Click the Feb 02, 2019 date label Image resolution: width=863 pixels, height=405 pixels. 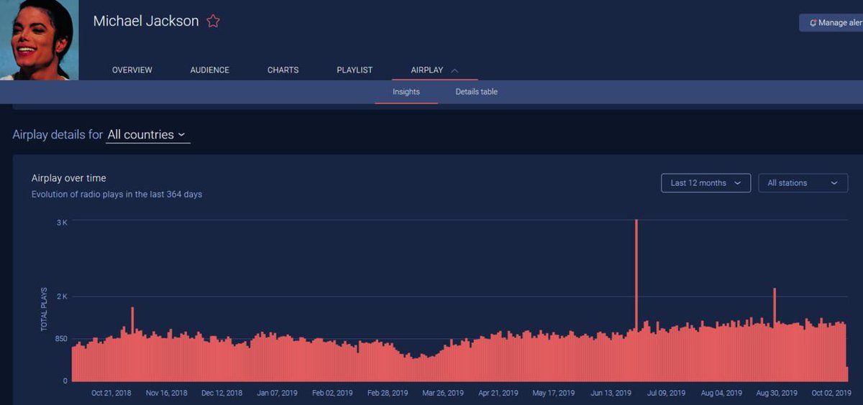click(332, 393)
